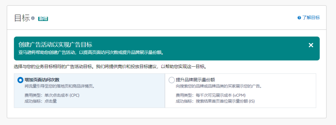Click the banner description starting with 亚马逊将帮助您

click(x=91, y=52)
